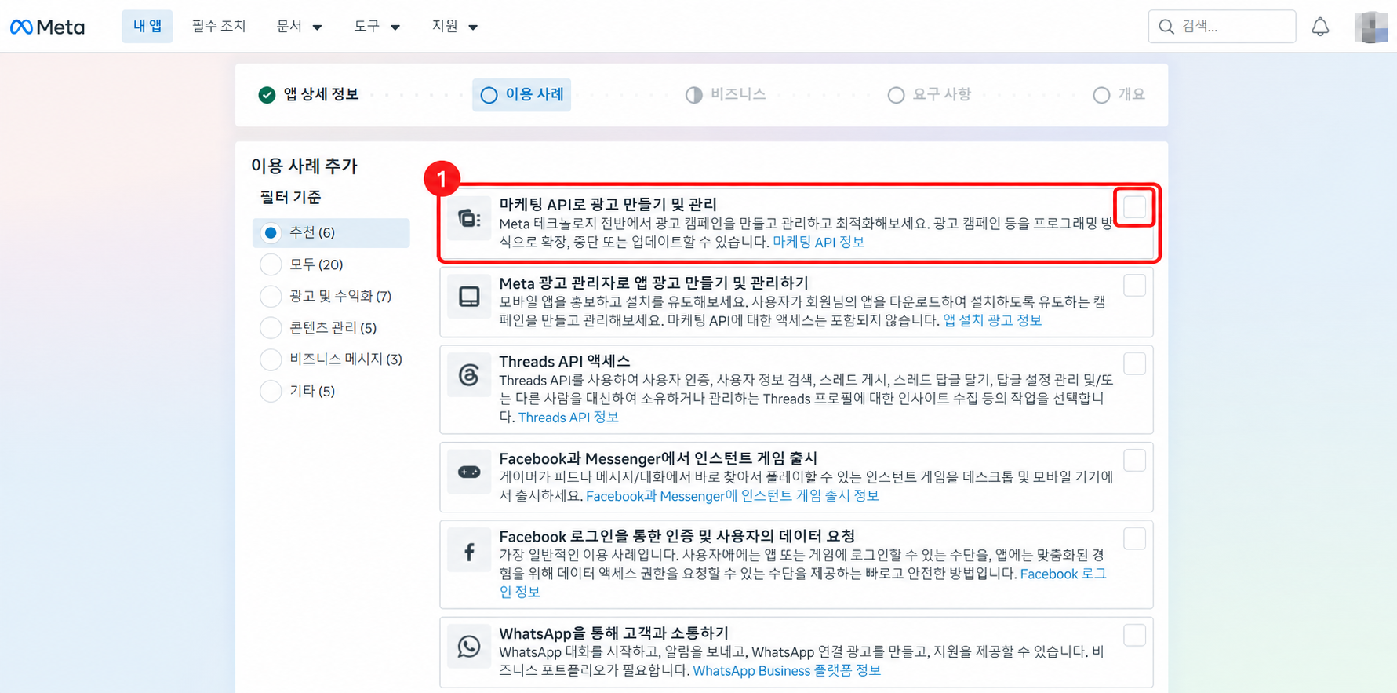Open the user profile avatar
1397x693 pixels.
[x=1371, y=27]
